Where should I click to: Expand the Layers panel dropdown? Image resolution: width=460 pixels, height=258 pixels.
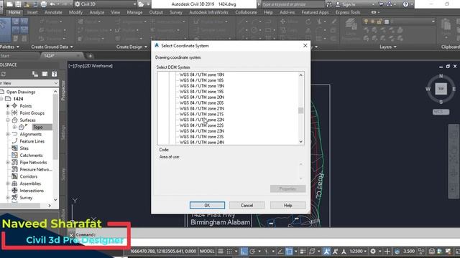click(388, 47)
